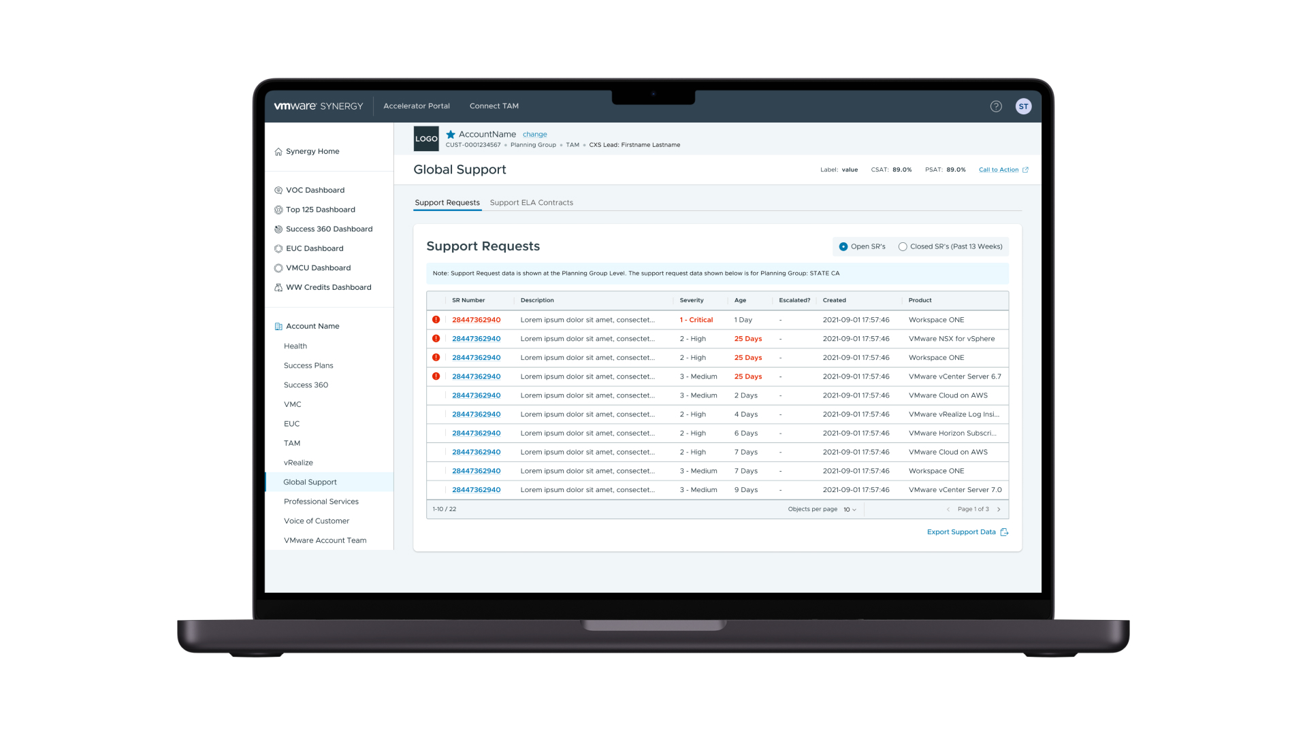This screenshot has height=735, width=1307.
Task: Go to the previous page arrow
Action: [948, 509]
